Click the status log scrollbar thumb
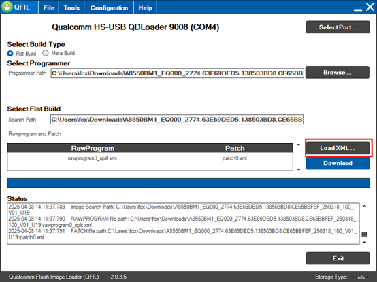Image resolution: width=377 pixels, height=282 pixels. pos(365,234)
